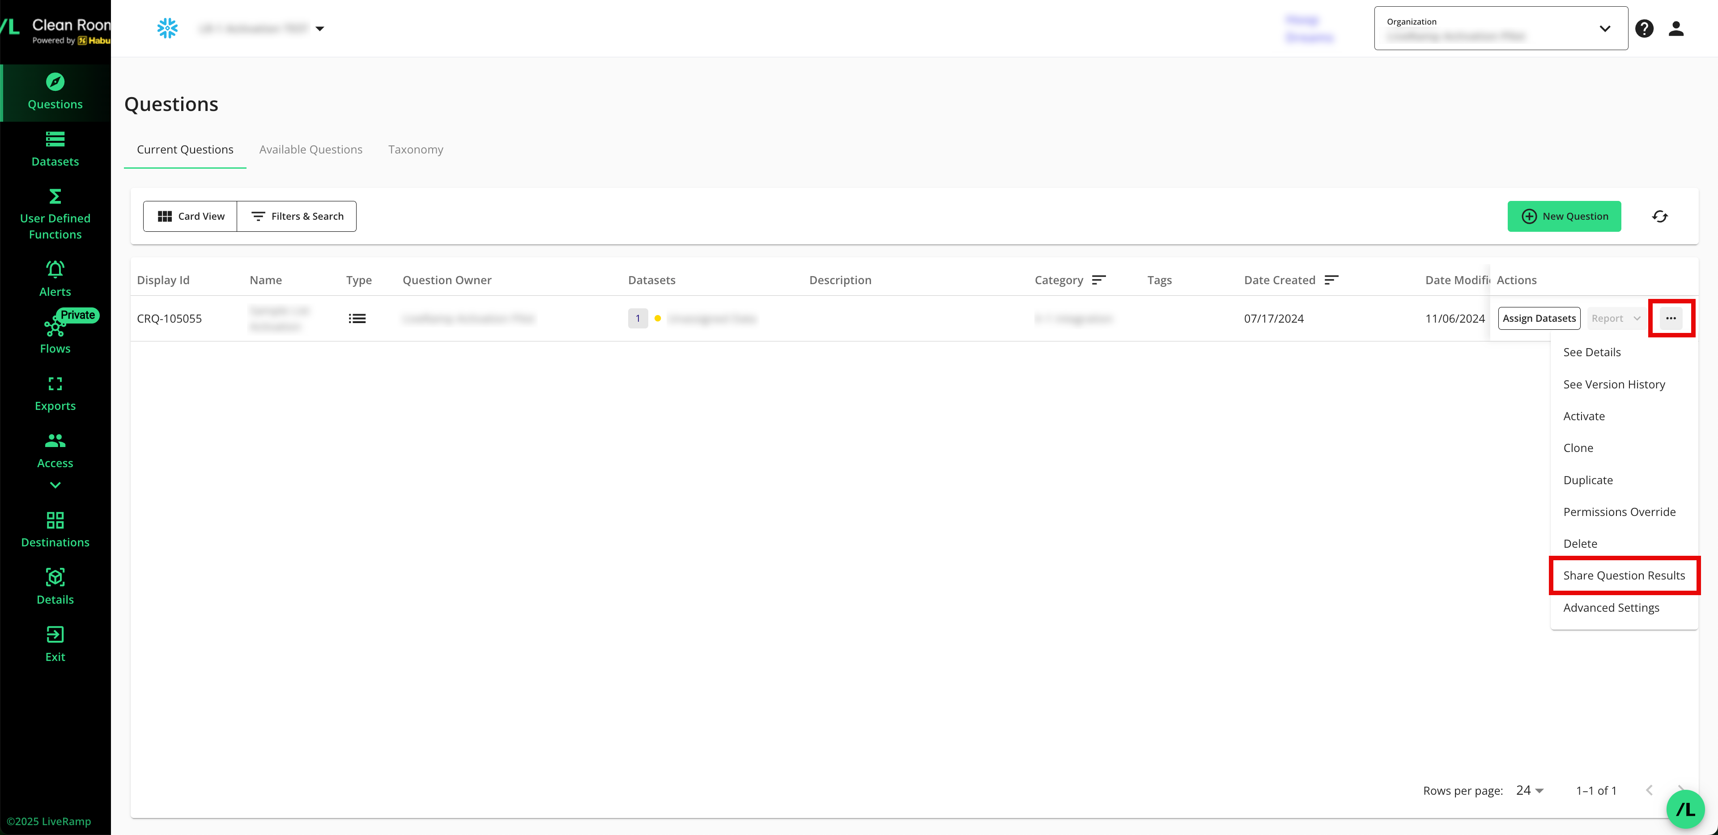This screenshot has width=1718, height=835.
Task: Switch to Available Questions tab
Action: (x=311, y=149)
